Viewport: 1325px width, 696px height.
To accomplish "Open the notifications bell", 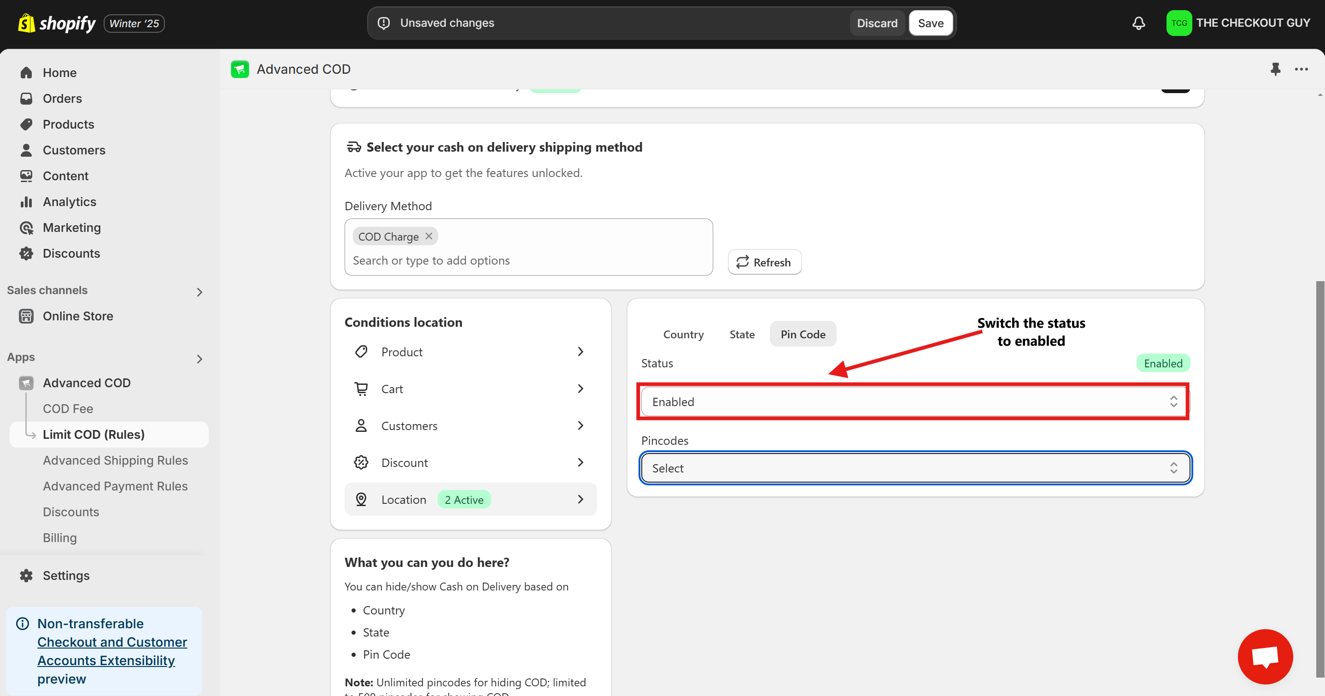I will click(1138, 23).
